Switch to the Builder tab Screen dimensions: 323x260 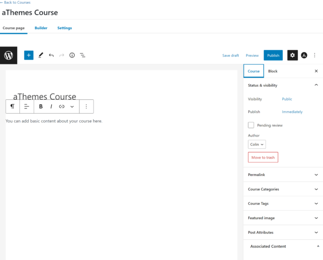click(x=41, y=28)
